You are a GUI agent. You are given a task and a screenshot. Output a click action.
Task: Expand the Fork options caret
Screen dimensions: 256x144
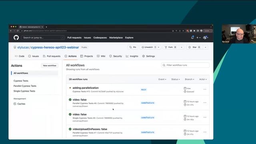pyautogui.click(x=182, y=47)
